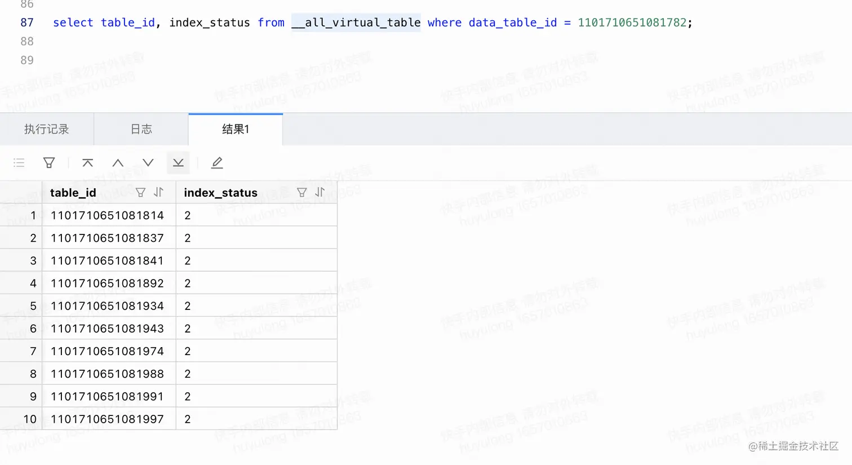Click the select keyword in the query
This screenshot has width=852, height=465.
(73, 23)
